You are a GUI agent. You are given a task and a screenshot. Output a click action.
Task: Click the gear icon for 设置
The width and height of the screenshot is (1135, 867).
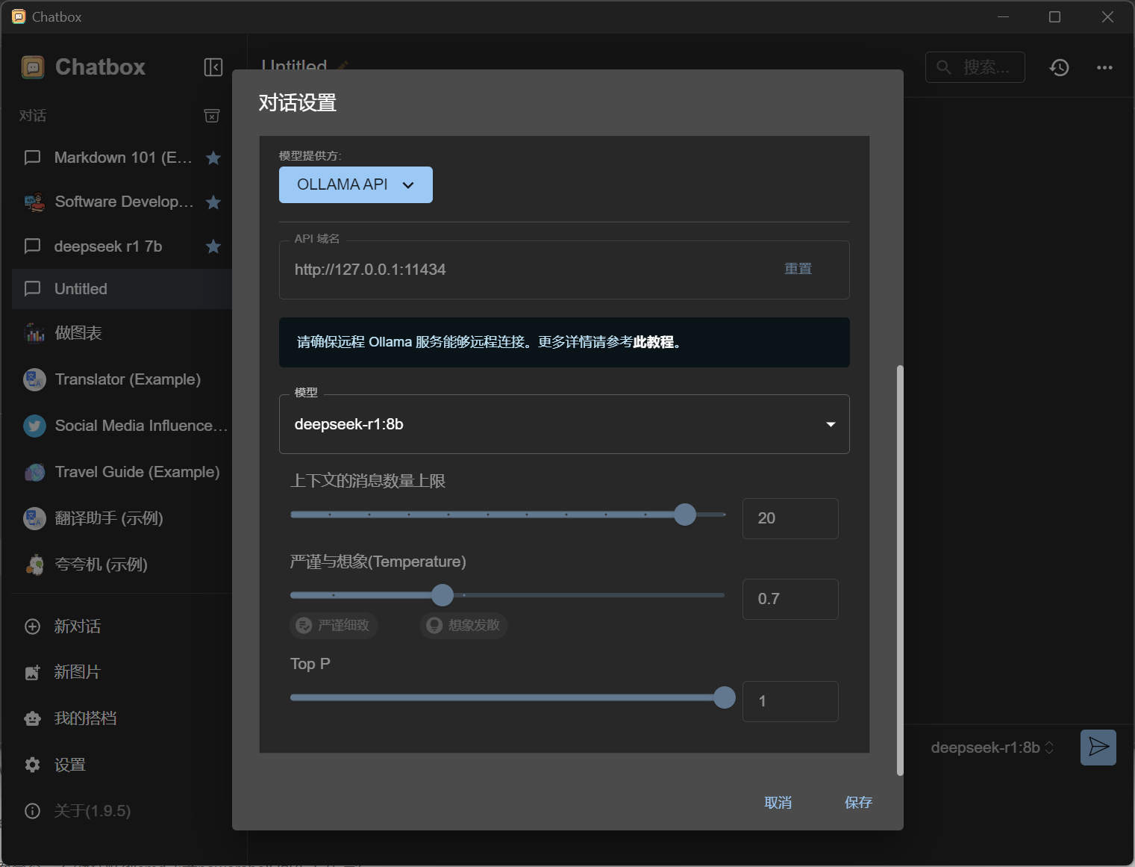33,765
